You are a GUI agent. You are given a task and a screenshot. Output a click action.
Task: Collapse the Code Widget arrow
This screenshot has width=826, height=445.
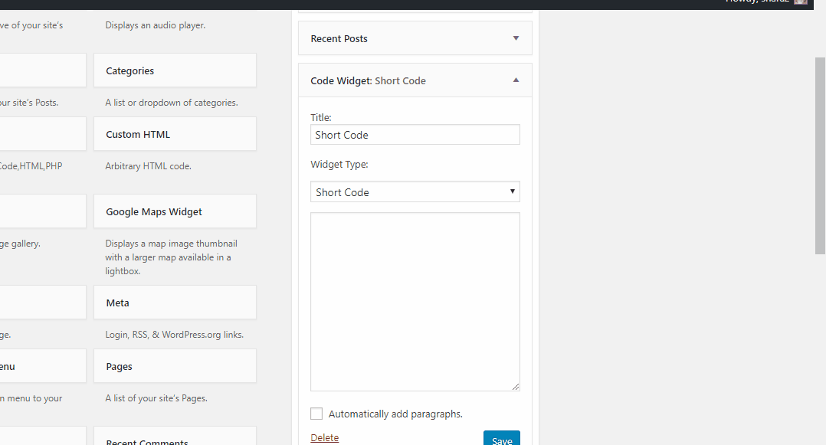coord(516,80)
